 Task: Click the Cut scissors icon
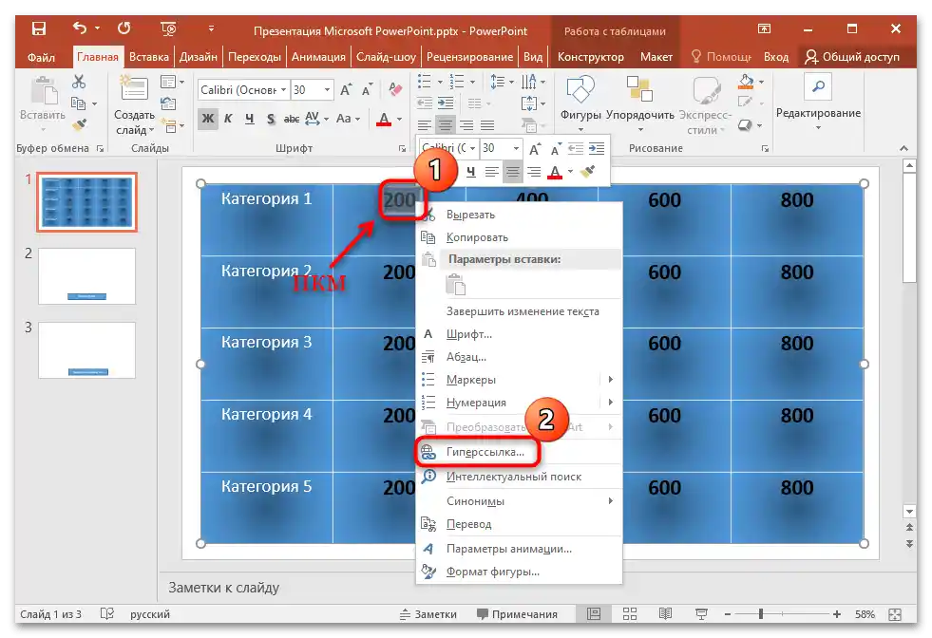78,84
